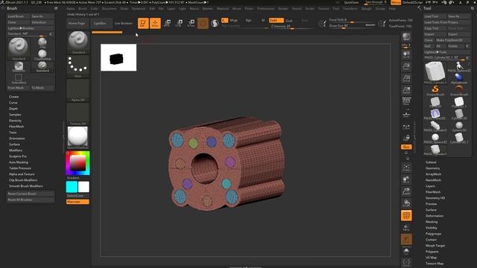Expand the Curve section in Brush palette
This screenshot has height=268, width=477.
point(13,103)
